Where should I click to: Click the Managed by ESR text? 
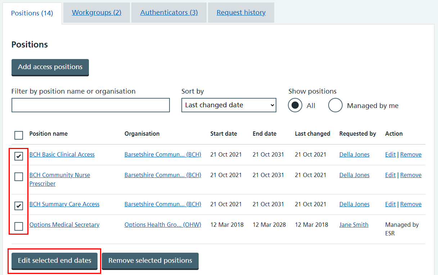[402, 229]
